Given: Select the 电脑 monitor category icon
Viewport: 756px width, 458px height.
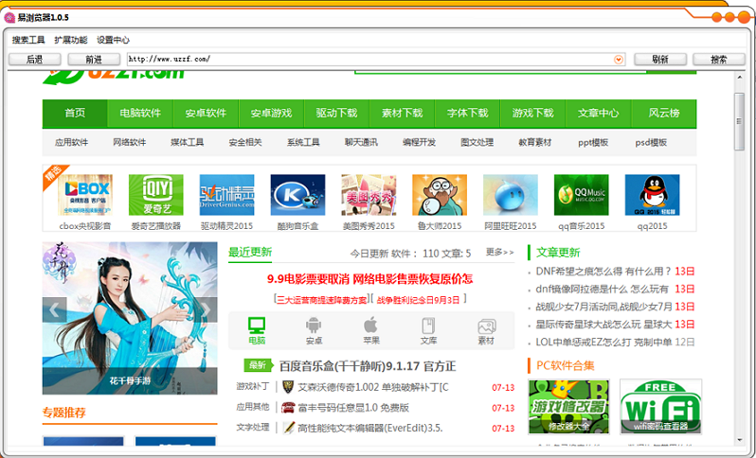Looking at the screenshot, I should click(x=257, y=326).
